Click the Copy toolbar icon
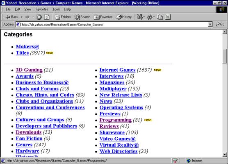Image resolution: width=228 pixels, height=164 pixels. [160, 17]
